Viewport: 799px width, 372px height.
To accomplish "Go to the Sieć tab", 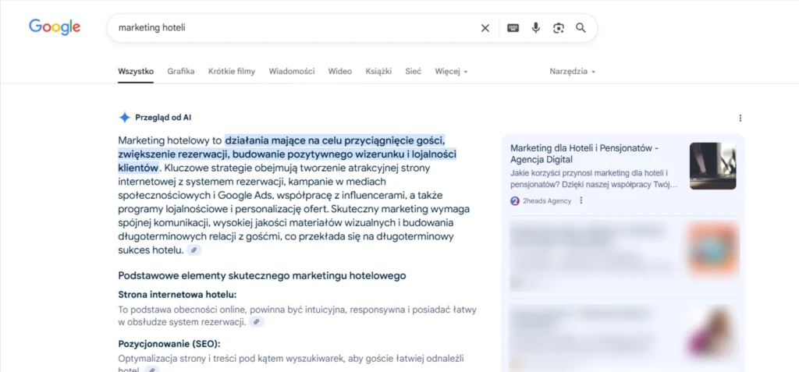I will click(414, 71).
